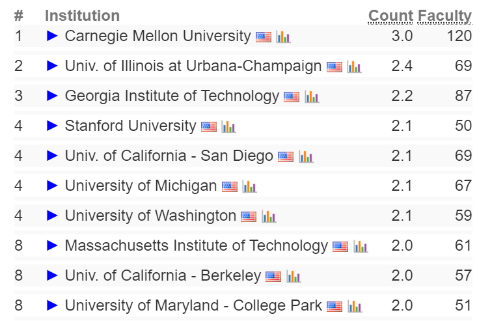Expand the University of Maryland - College Park row
The width and height of the screenshot is (492, 321).
click(x=52, y=305)
